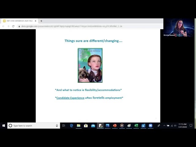Select the DEF CON SAFEMODE 2020 tab

[x=19, y=21]
